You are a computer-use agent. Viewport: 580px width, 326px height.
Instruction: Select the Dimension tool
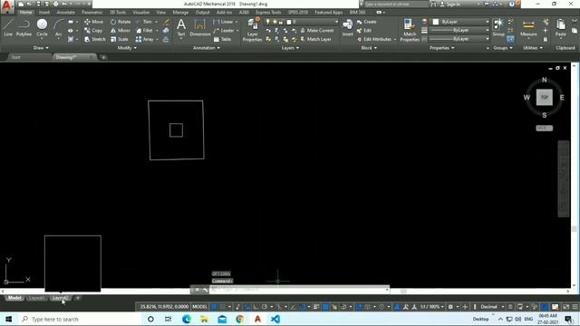[x=199, y=28]
